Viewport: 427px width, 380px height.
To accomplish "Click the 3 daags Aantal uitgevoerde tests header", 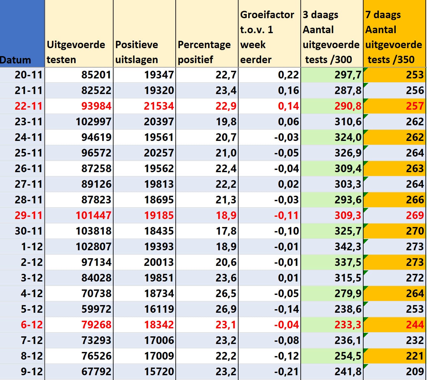I will (332, 33).
